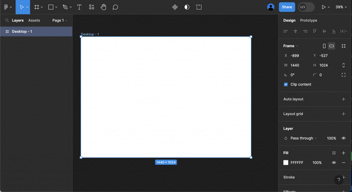Click independent corners icon
This screenshot has width=352, height=192.
point(343,75)
